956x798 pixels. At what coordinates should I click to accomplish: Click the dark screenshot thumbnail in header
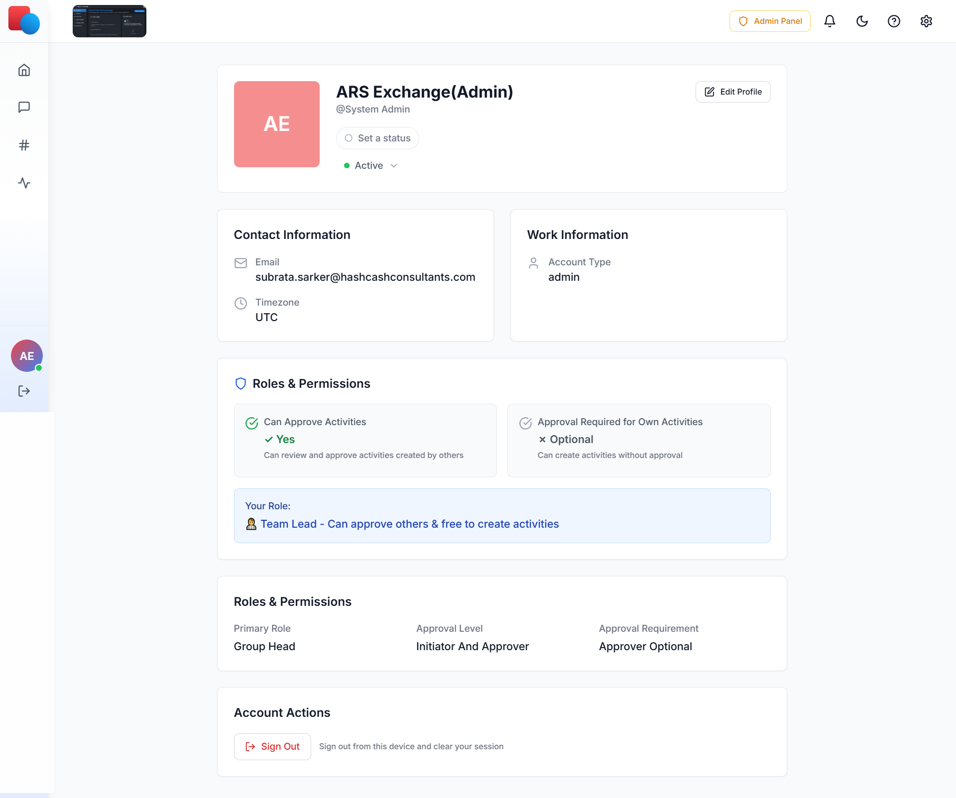pyautogui.click(x=110, y=21)
